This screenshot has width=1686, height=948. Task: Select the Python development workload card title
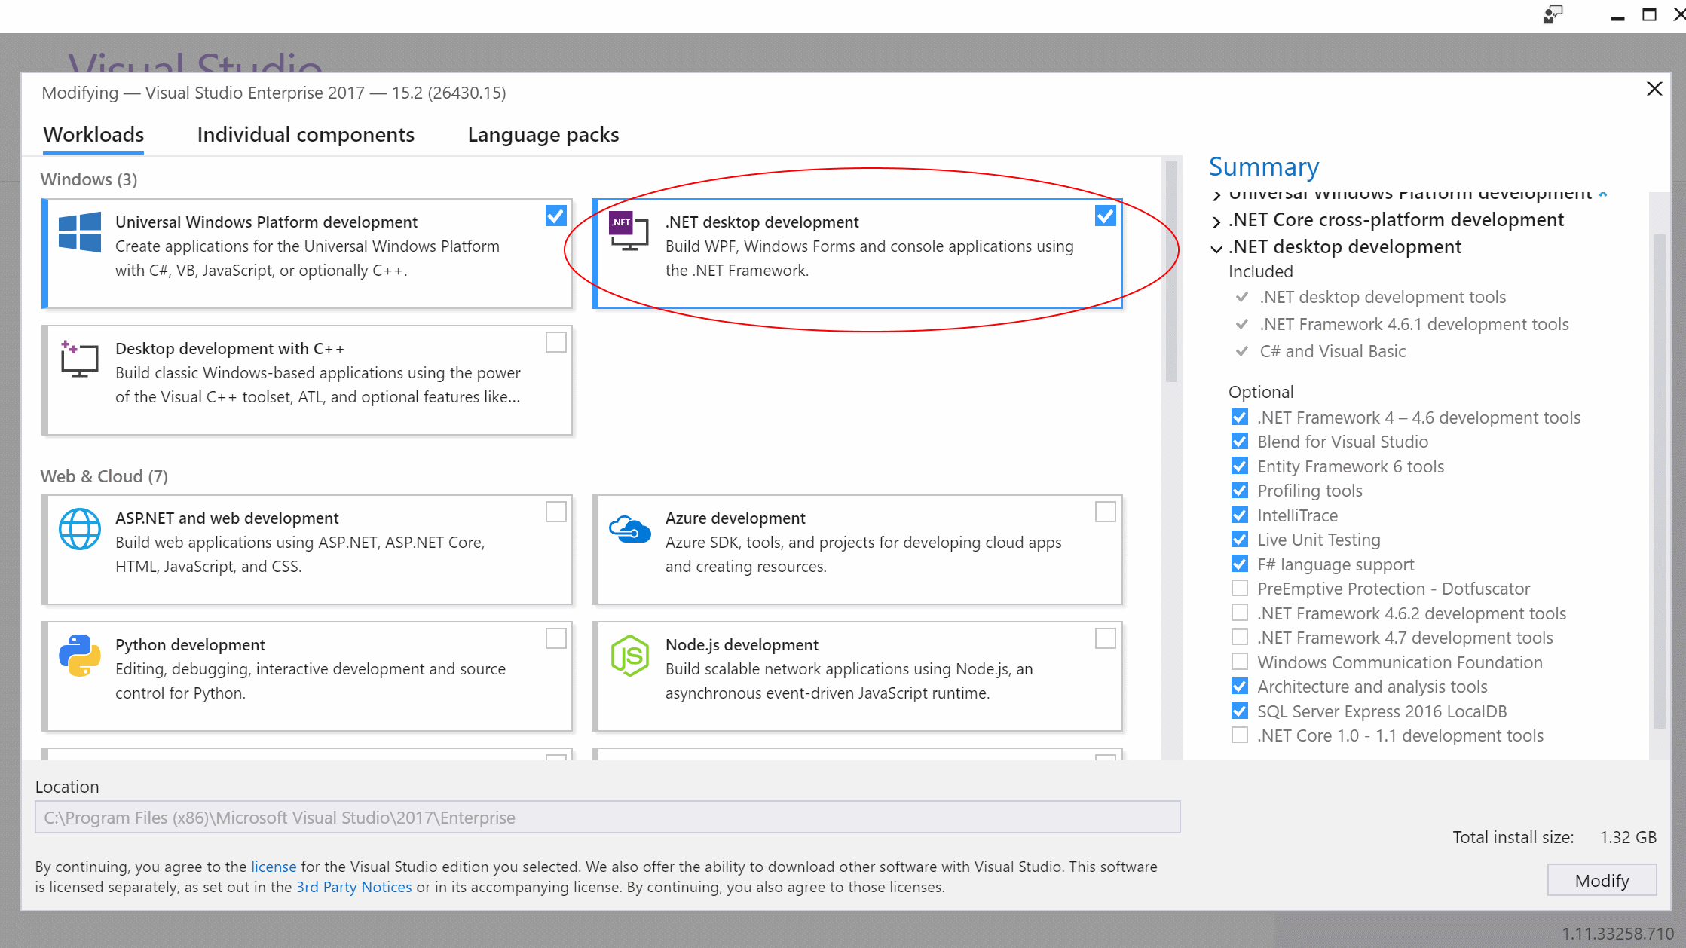(190, 645)
